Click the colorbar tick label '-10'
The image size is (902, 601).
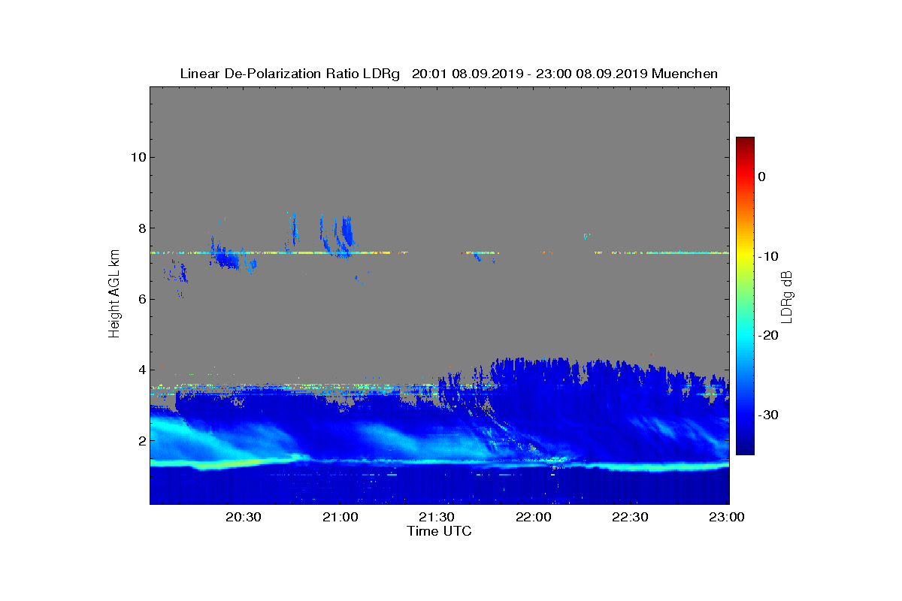coord(767,256)
